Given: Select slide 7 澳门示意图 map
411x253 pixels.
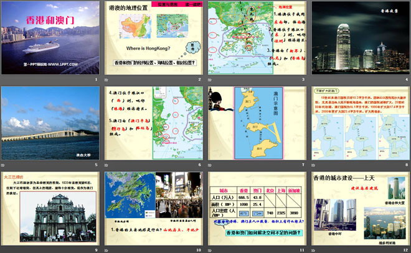Looking at the screenshot, I should coord(257,123).
